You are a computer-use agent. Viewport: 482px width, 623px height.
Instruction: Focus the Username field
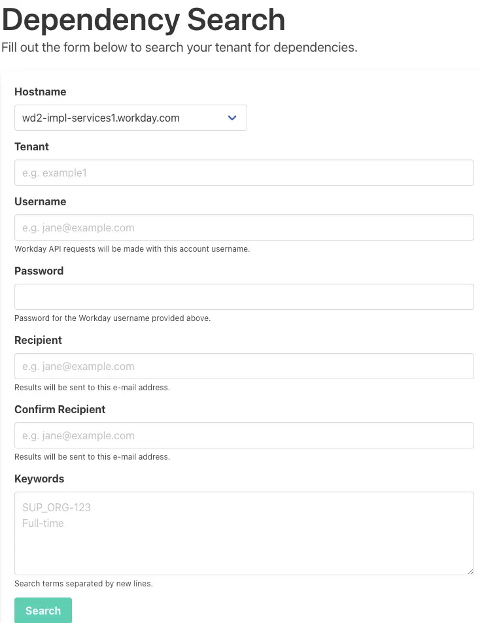244,227
